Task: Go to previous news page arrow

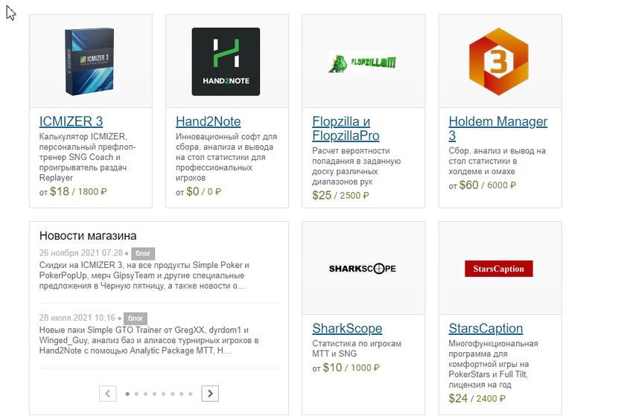Action: 108,393
